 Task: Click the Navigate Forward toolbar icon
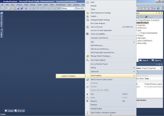[x=54, y=8]
